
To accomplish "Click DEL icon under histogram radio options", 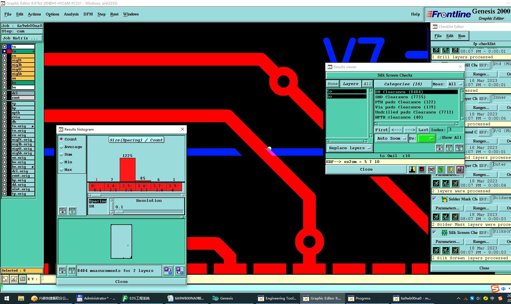I will (x=63, y=211).
